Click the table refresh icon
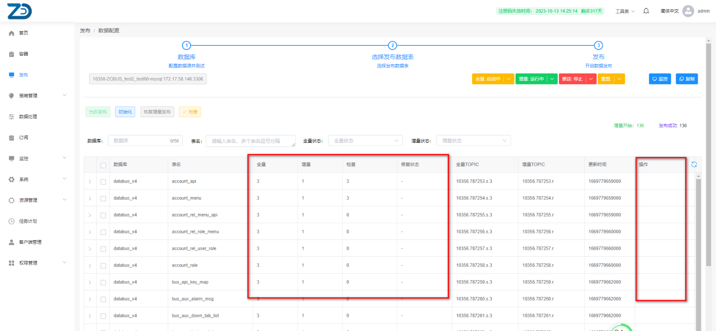 coord(694,164)
